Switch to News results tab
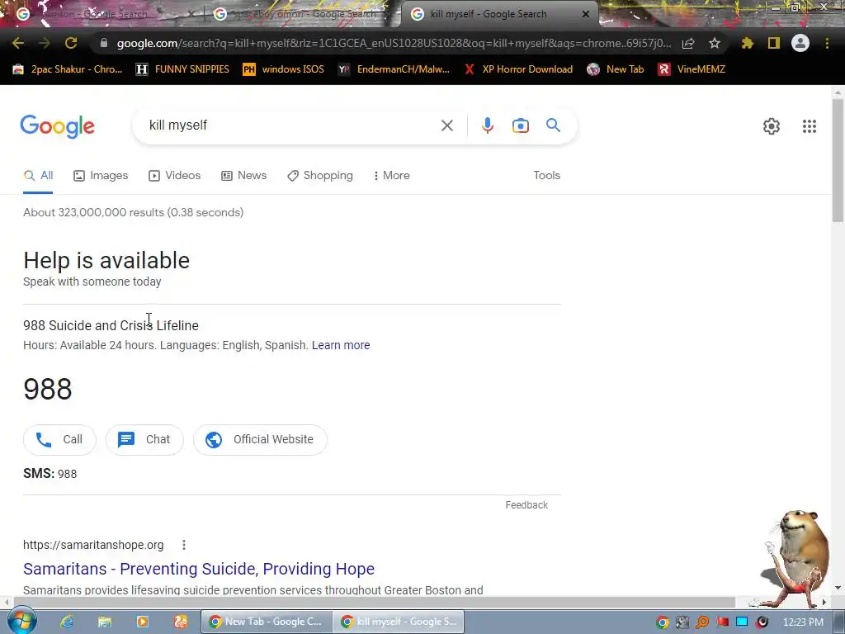 point(244,176)
